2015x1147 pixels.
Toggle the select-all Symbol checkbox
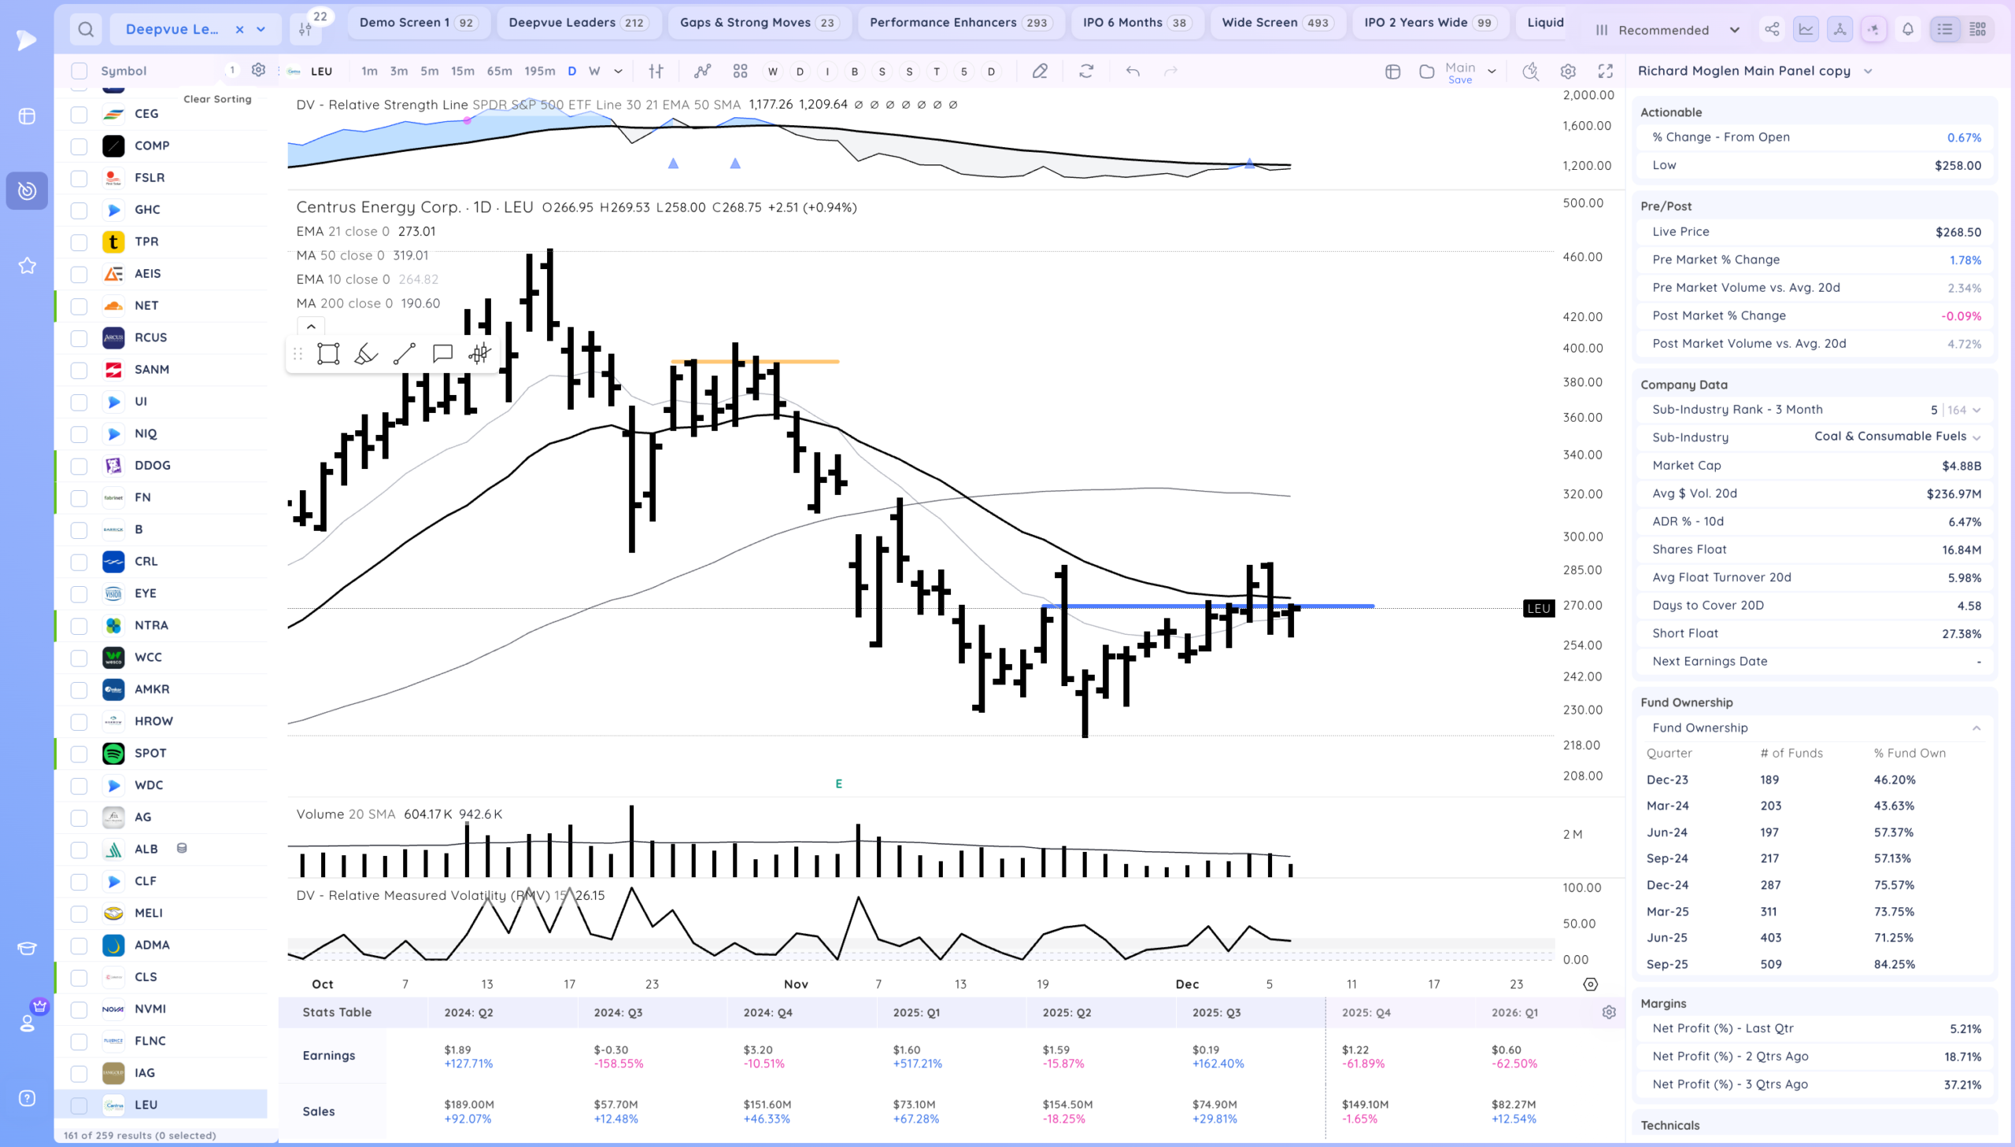point(79,71)
